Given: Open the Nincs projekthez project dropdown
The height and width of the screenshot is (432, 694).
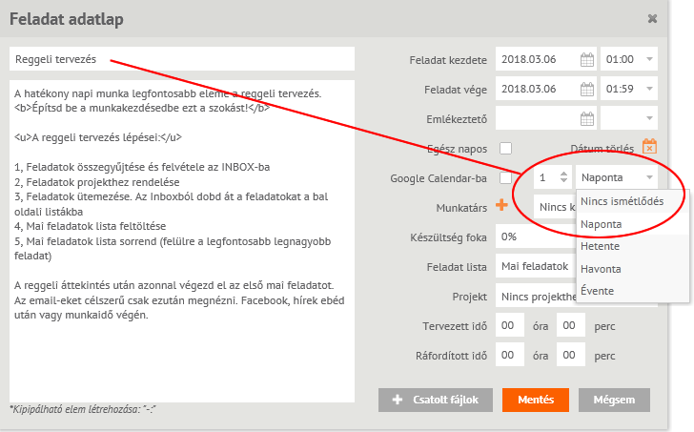Looking at the screenshot, I should 536,297.
